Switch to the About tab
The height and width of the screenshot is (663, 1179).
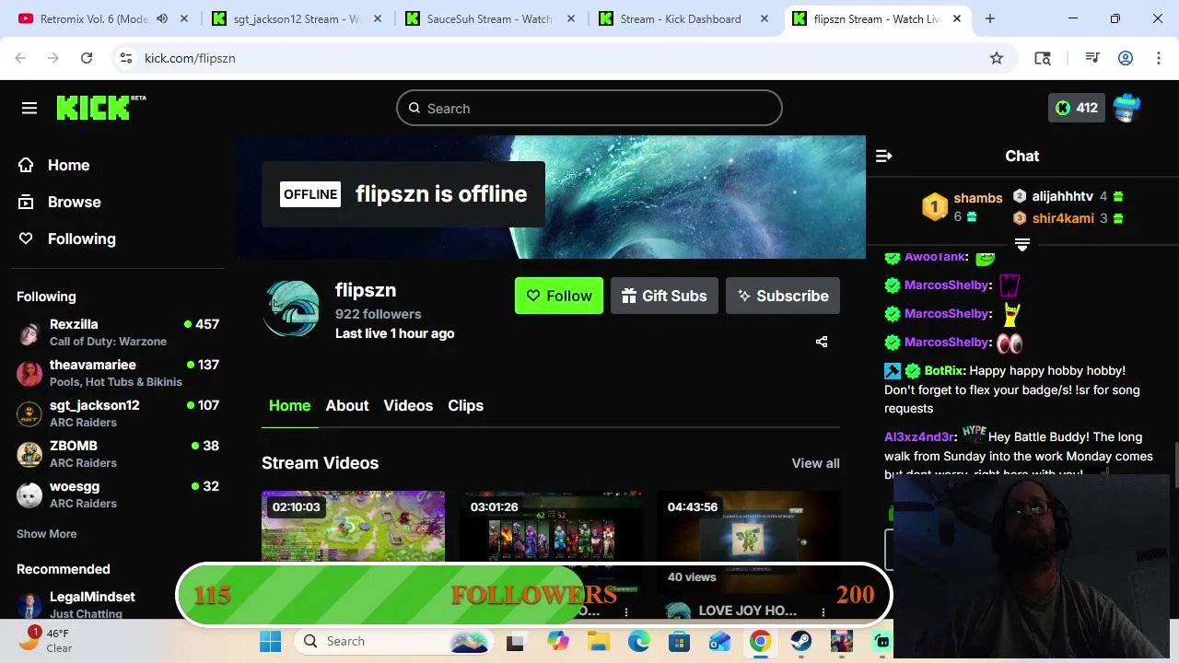tap(347, 405)
